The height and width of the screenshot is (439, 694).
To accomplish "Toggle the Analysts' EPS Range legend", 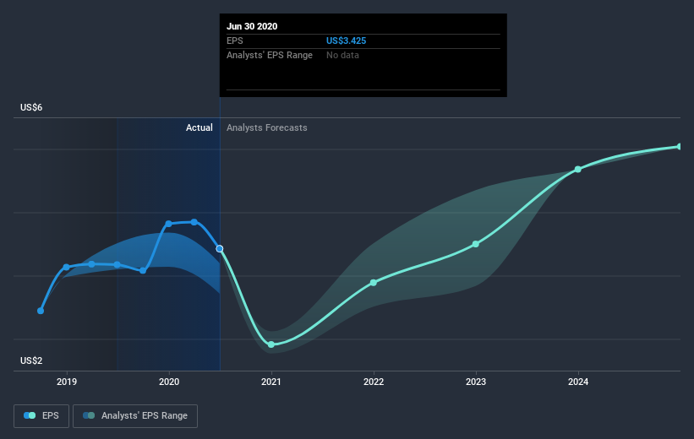I will pyautogui.click(x=135, y=415).
